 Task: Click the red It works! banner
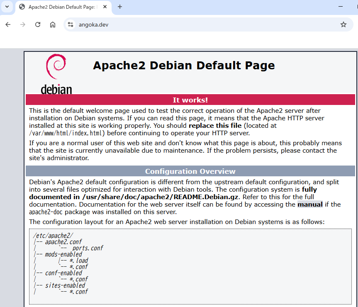190,100
